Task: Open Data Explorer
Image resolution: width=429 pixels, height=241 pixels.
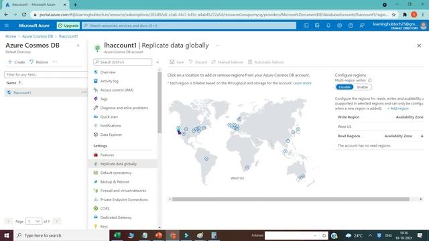Action: (x=111, y=135)
